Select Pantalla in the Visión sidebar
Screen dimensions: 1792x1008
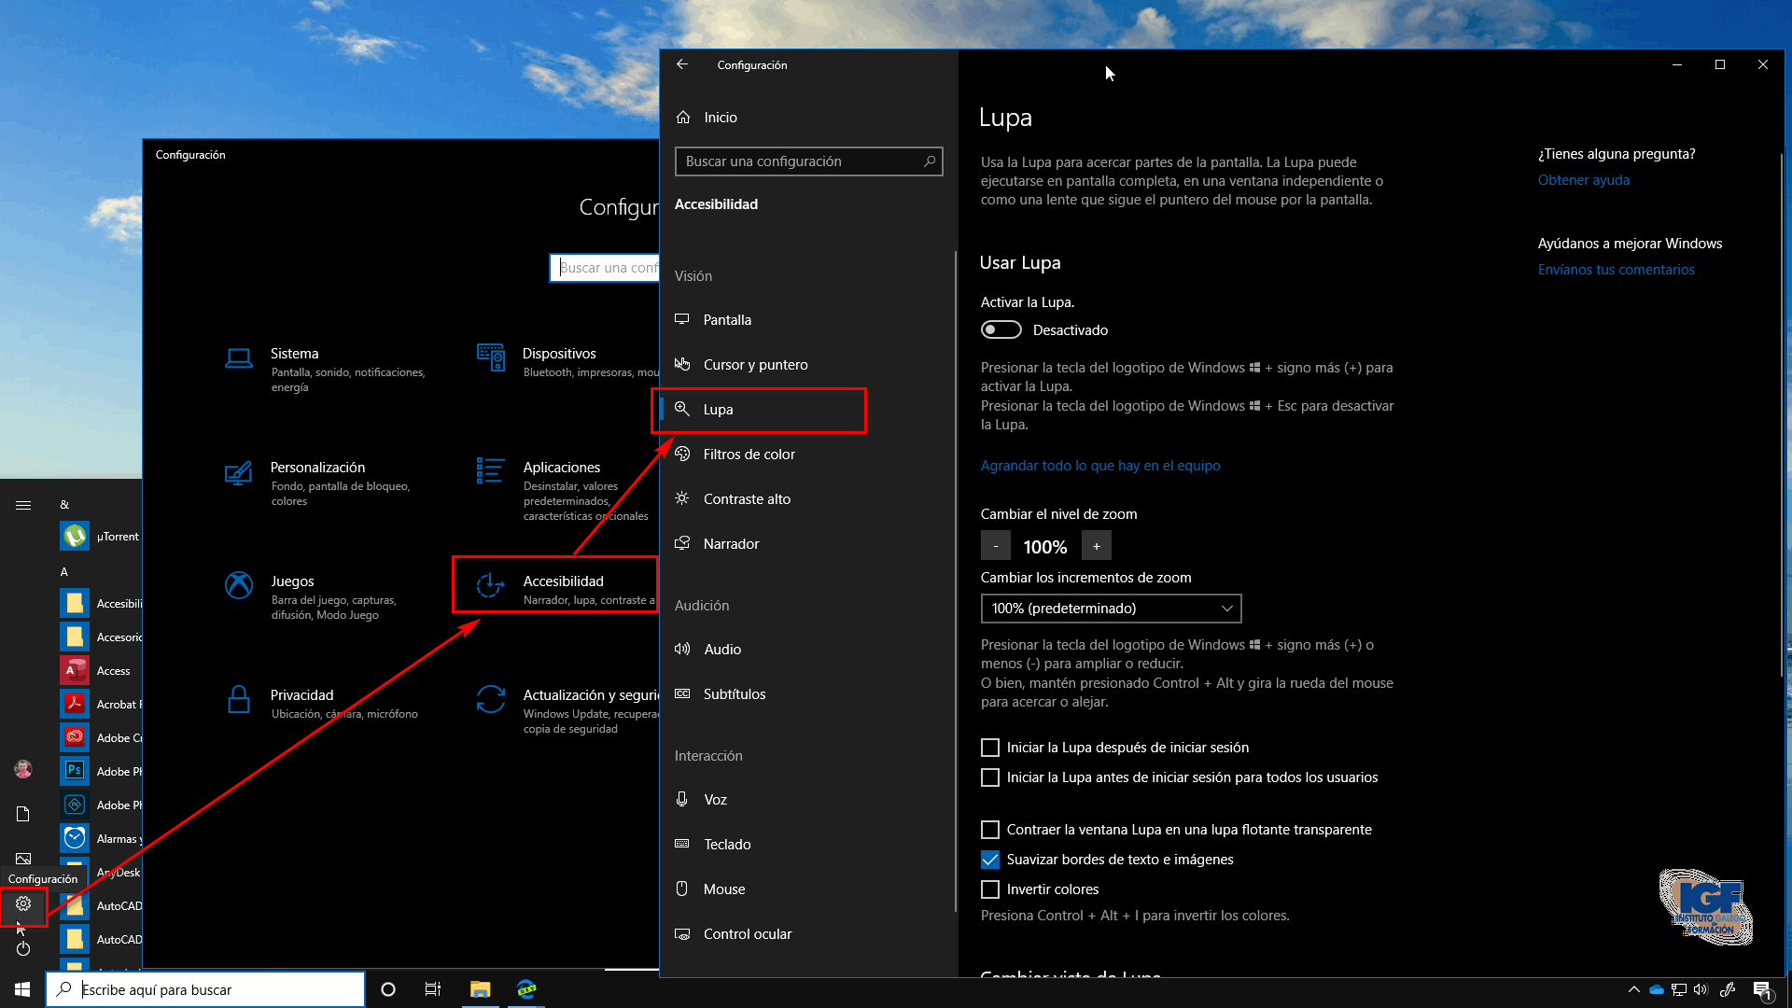point(726,319)
